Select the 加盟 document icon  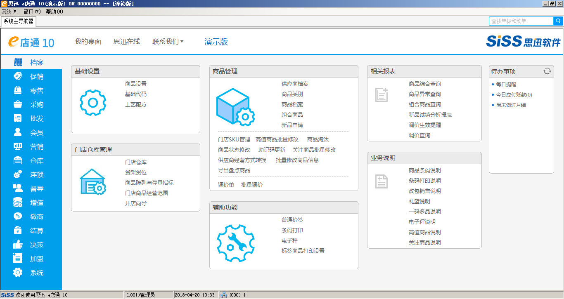[18, 259]
